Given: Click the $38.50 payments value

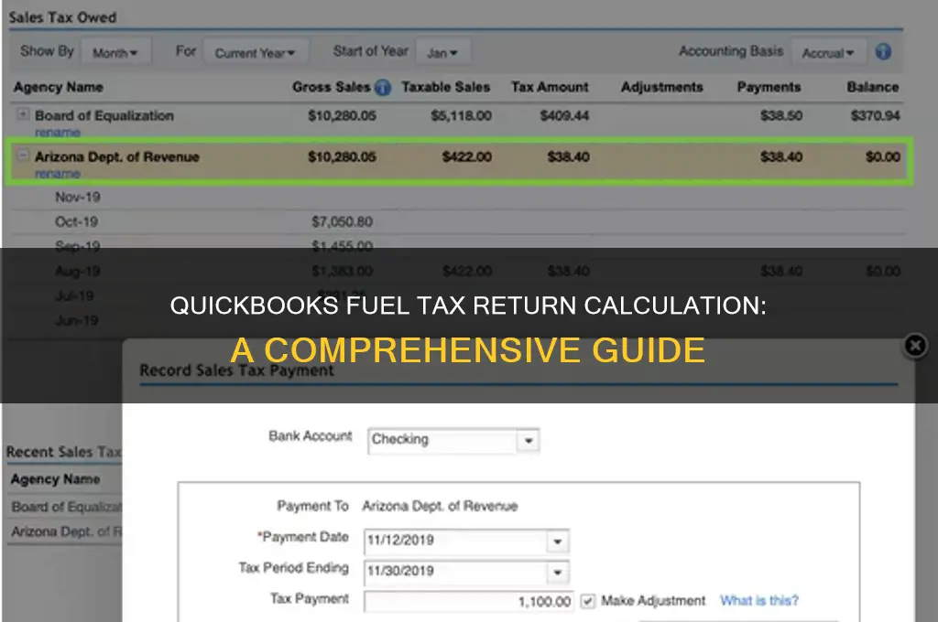Looking at the screenshot, I should pyautogui.click(x=781, y=115).
